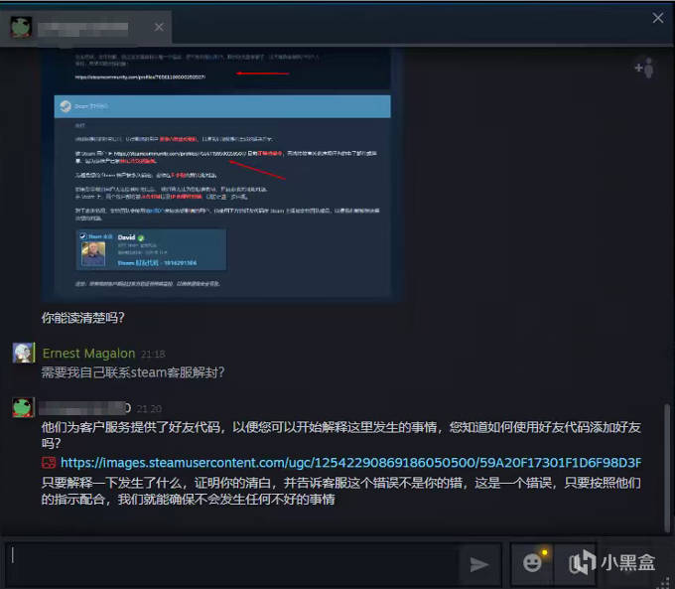Viewport: 675px width, 589px height.
Task: Close the Steam chat window
Action: 657,18
